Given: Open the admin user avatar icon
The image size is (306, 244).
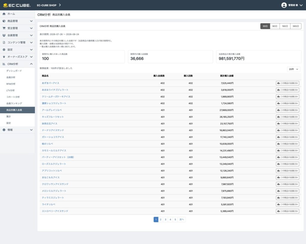Looking at the screenshot, I should tap(284, 5).
